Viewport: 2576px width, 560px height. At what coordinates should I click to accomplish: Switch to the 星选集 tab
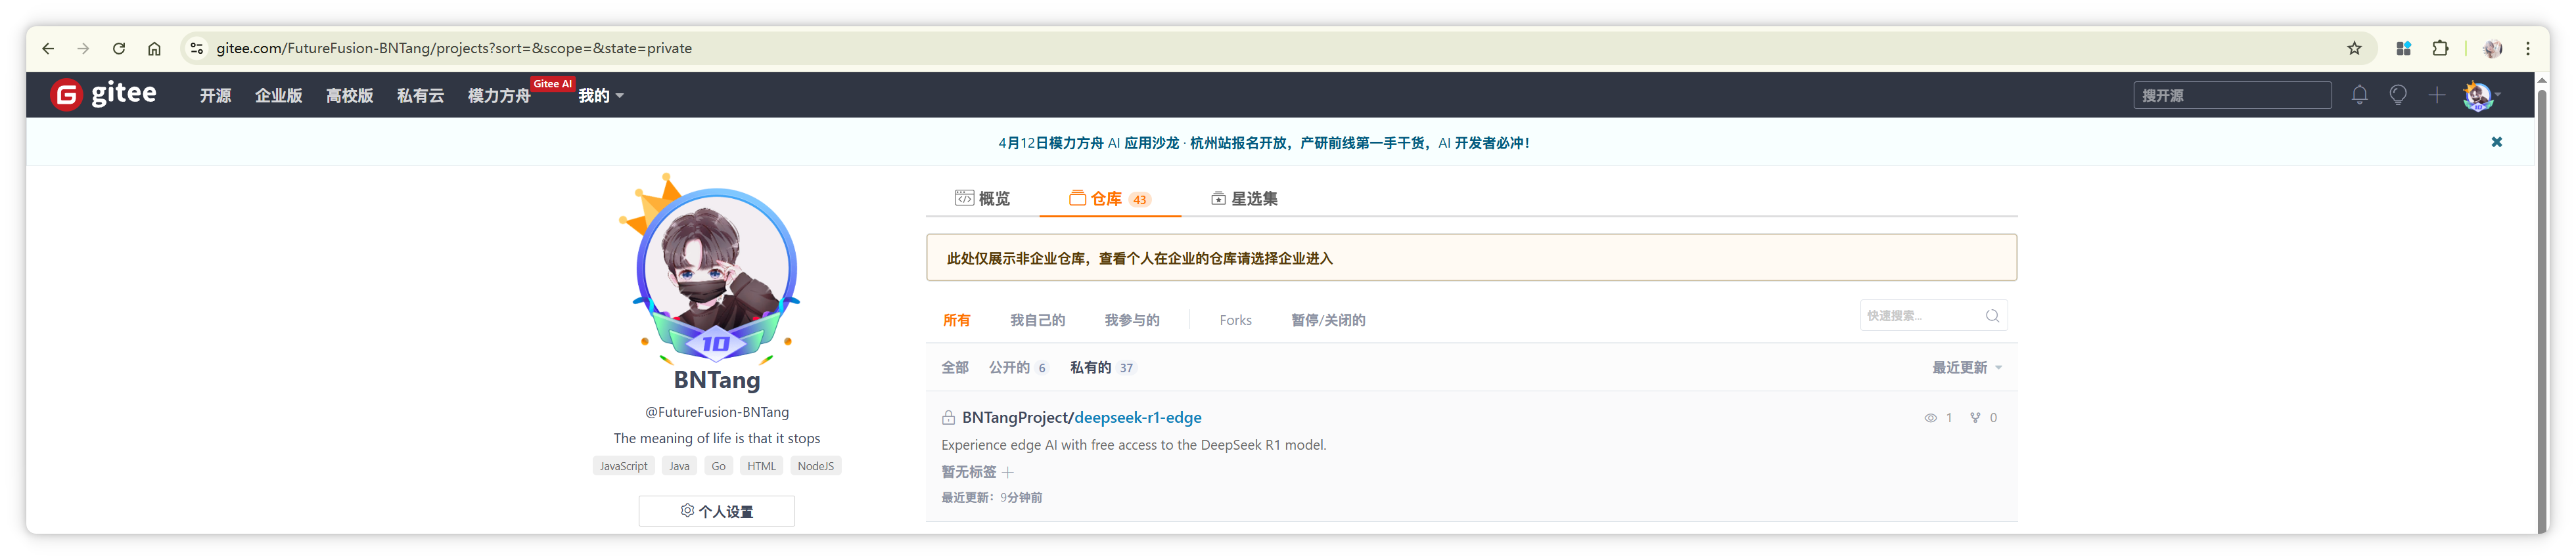pos(1244,199)
